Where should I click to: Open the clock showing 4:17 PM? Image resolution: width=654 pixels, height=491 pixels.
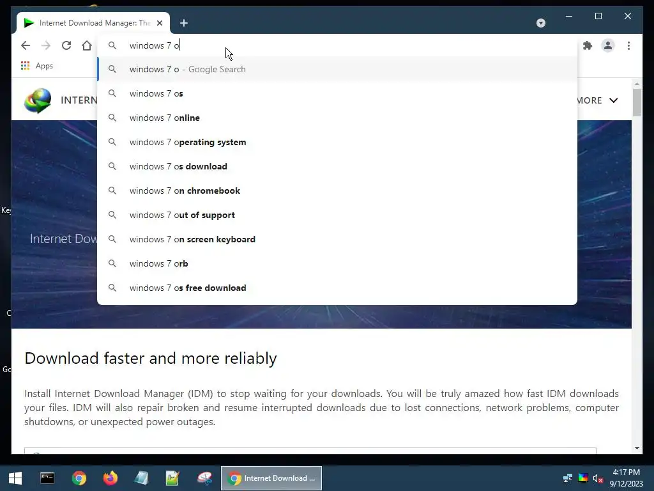(x=626, y=478)
